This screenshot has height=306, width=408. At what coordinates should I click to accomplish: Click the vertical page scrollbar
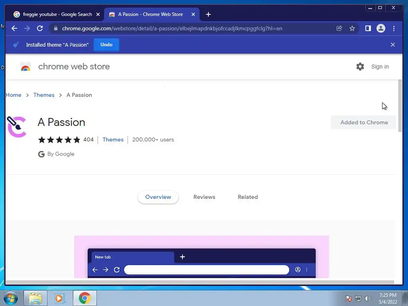click(400, 106)
